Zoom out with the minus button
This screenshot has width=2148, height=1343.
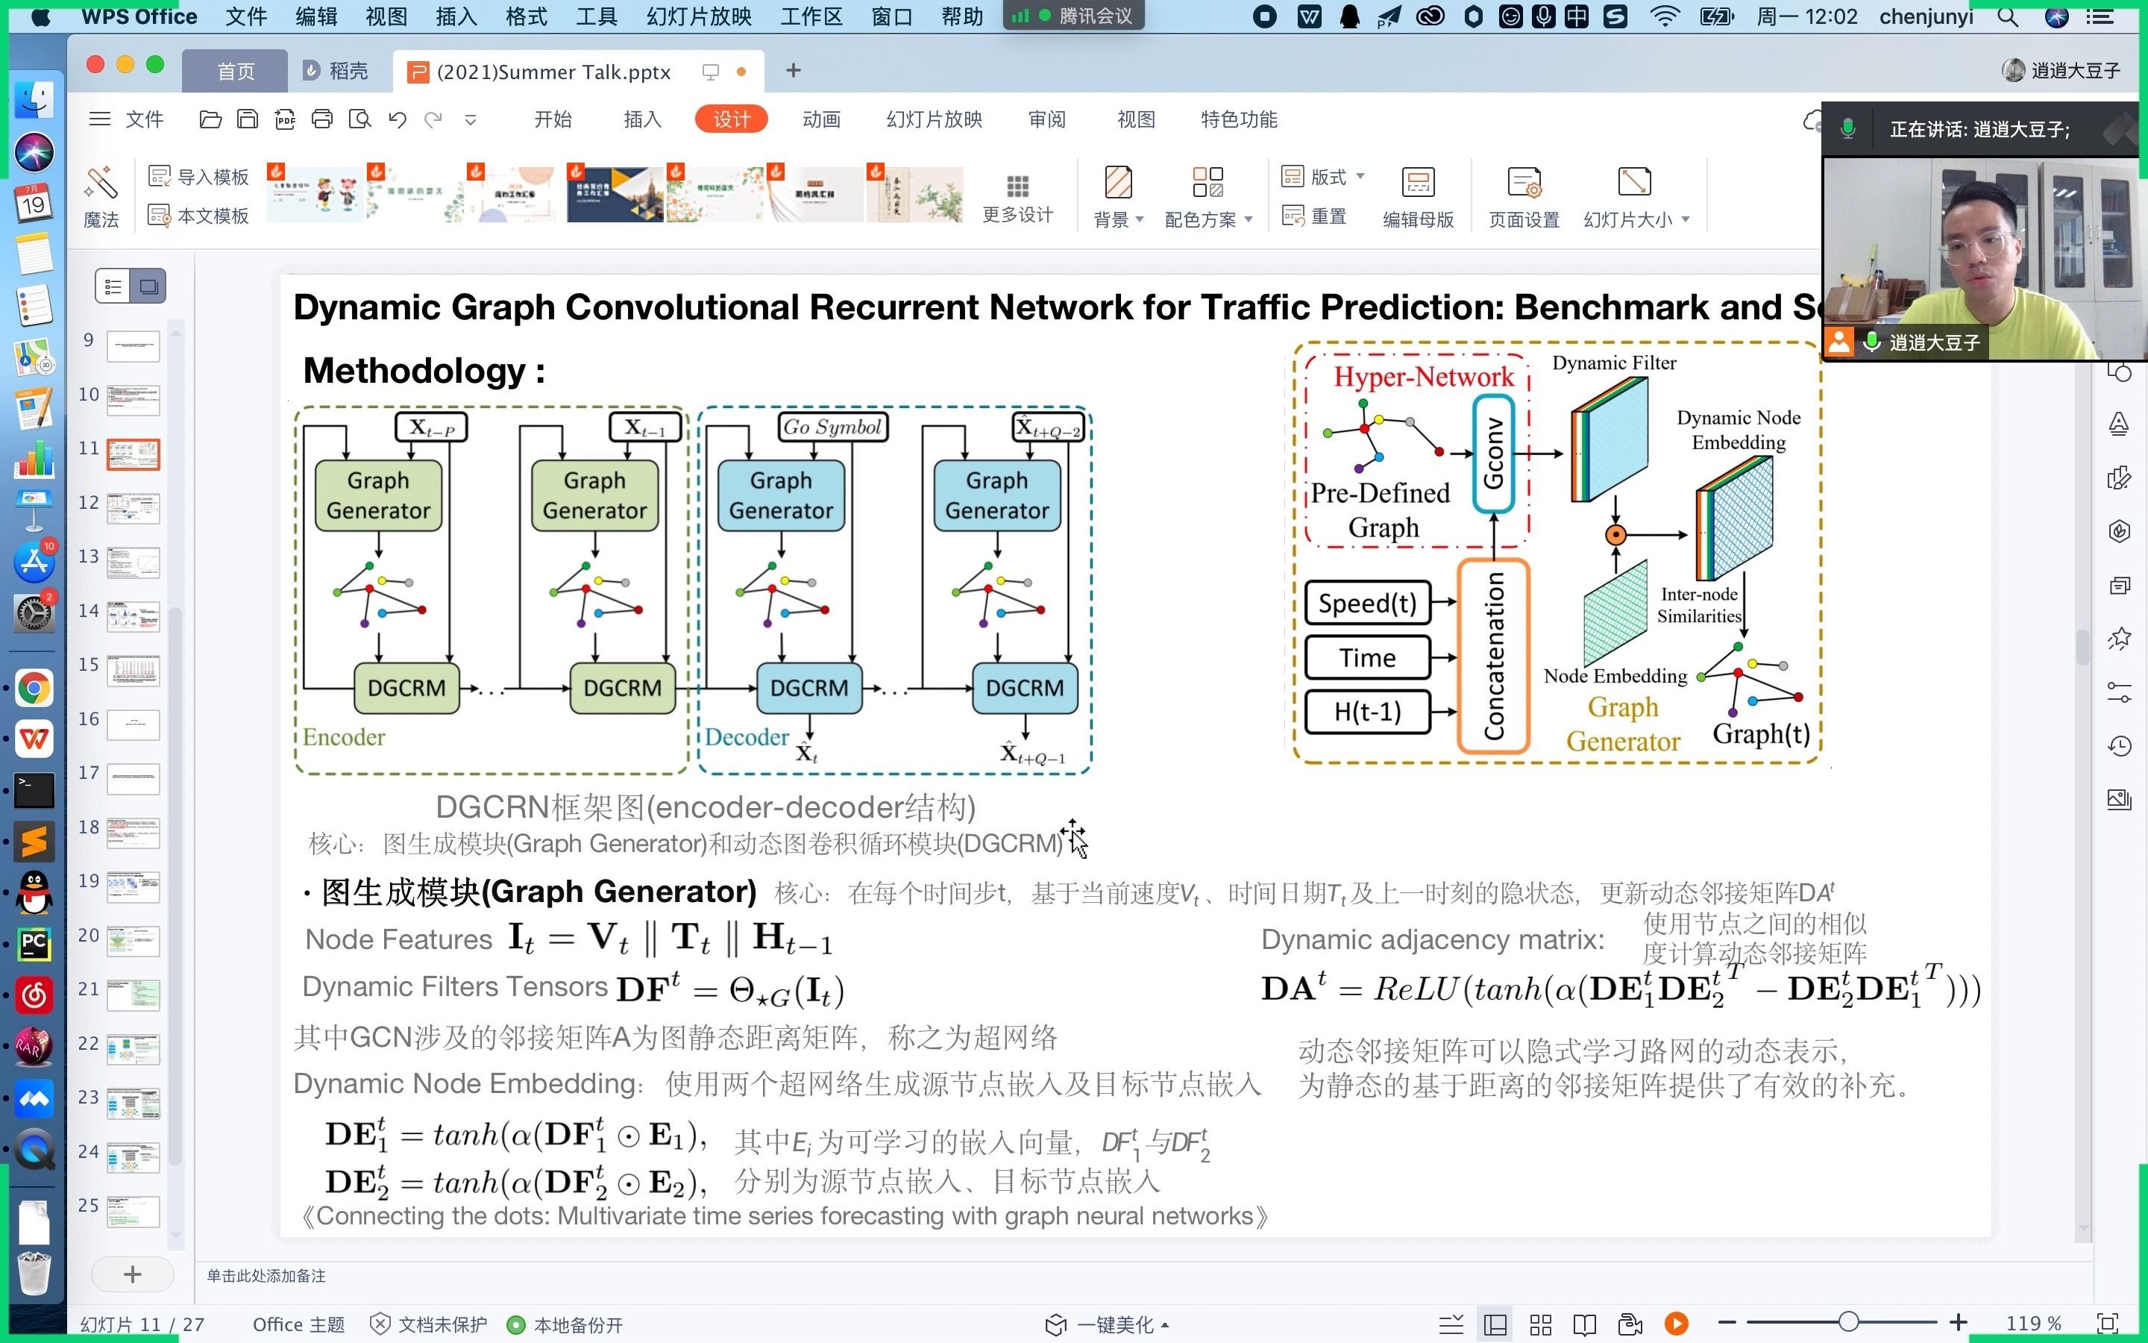pyautogui.click(x=1727, y=1323)
